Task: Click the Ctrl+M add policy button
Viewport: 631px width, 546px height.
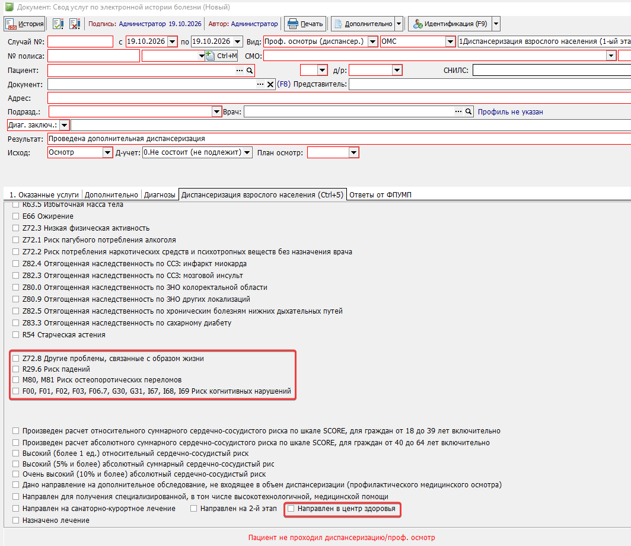Action: click(222, 56)
